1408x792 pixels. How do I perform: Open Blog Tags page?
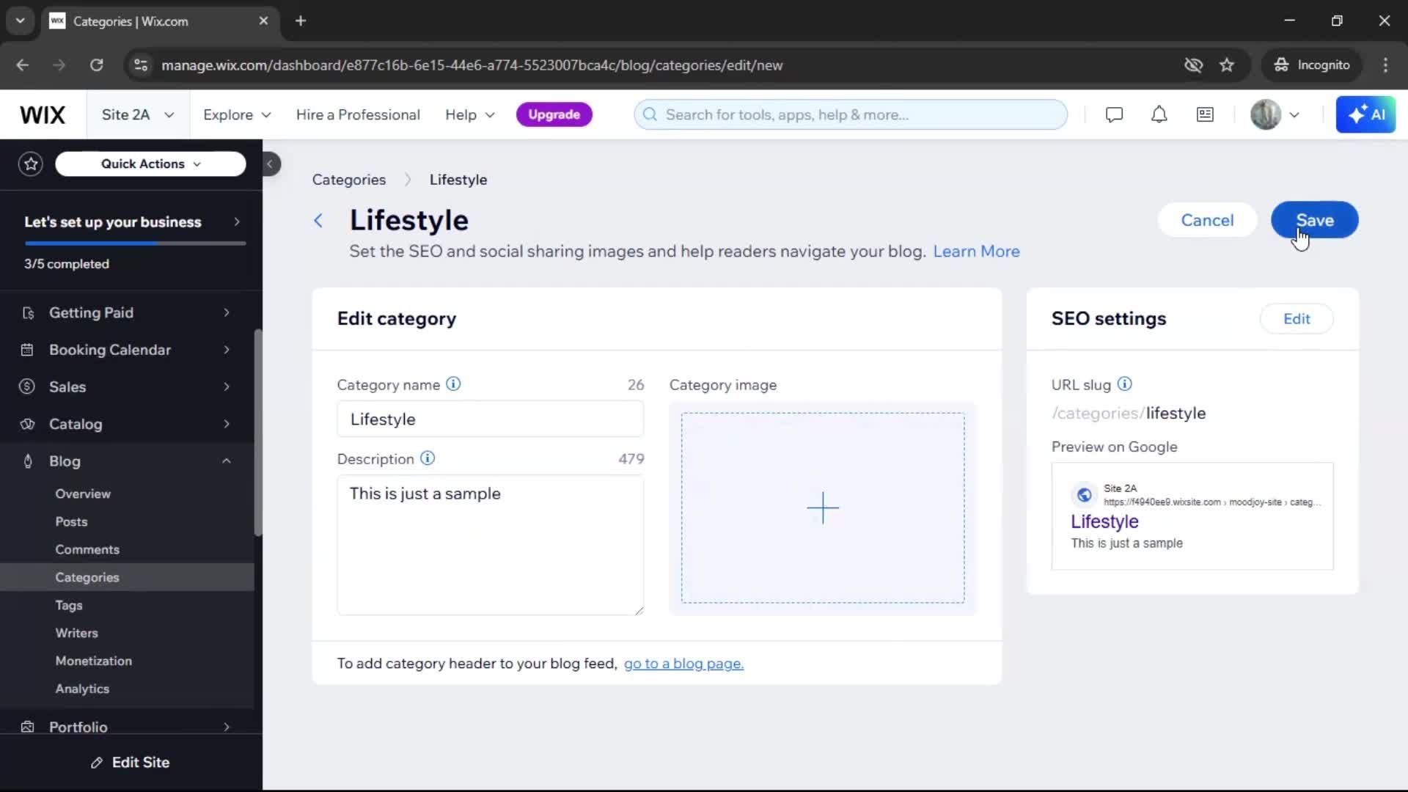click(x=69, y=605)
